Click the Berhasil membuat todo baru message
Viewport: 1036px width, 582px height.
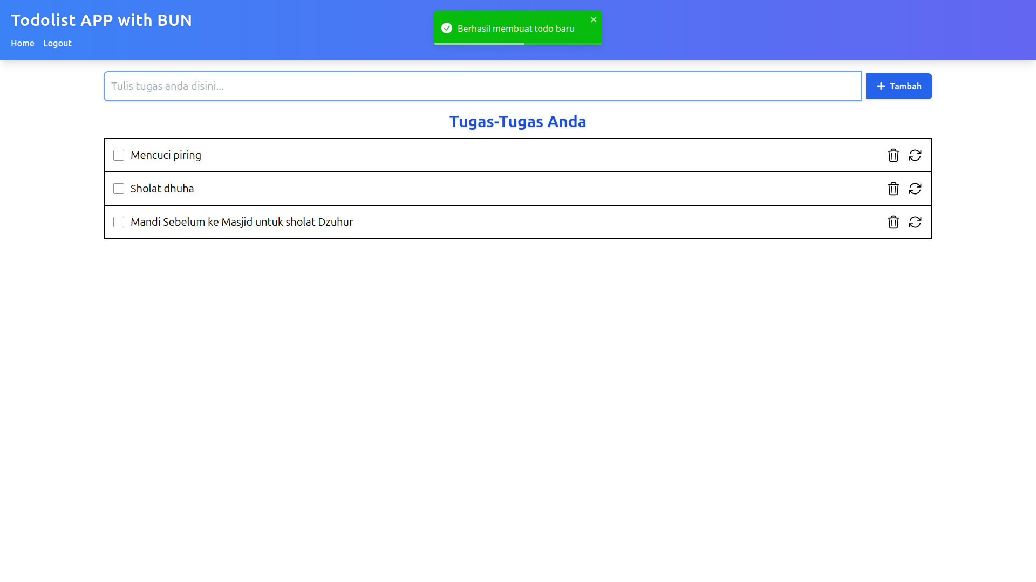516,29
